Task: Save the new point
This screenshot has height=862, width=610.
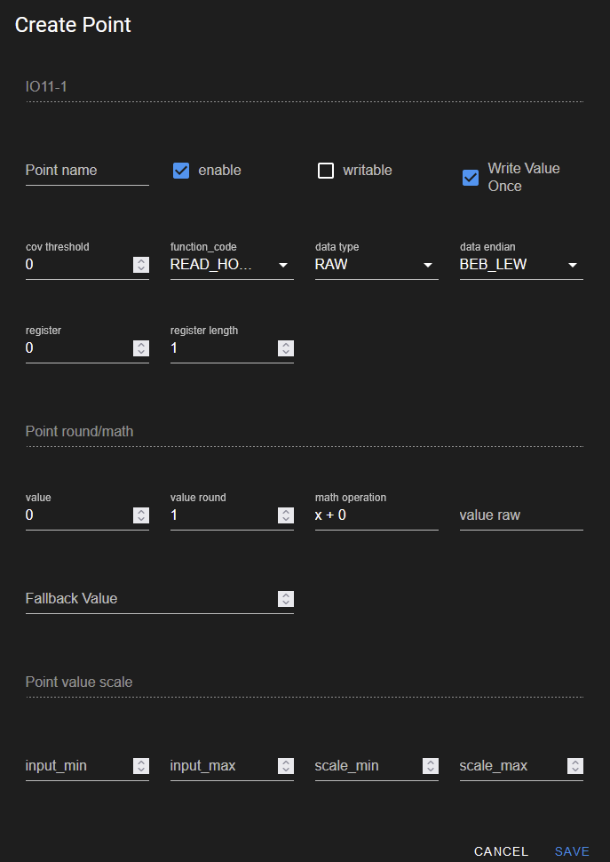Action: [572, 851]
